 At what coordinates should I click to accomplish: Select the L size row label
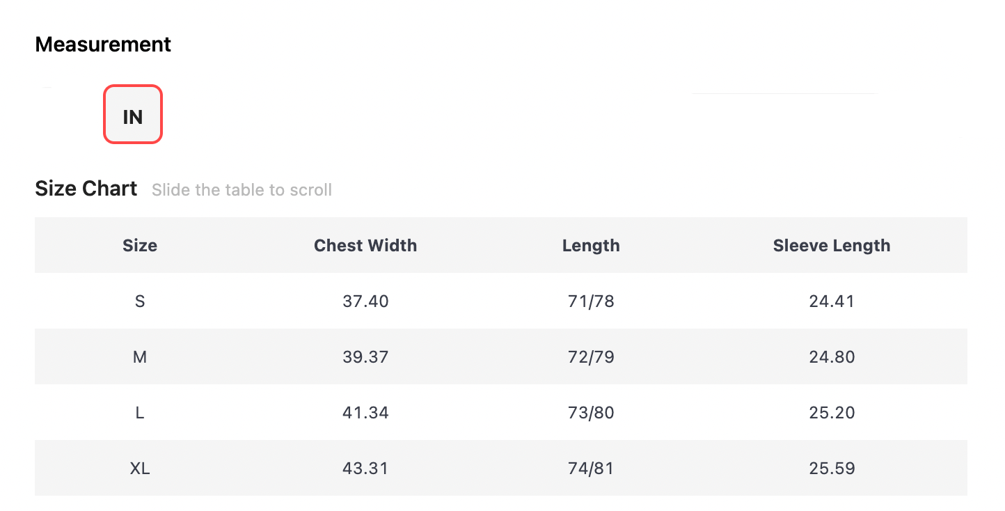(140, 412)
